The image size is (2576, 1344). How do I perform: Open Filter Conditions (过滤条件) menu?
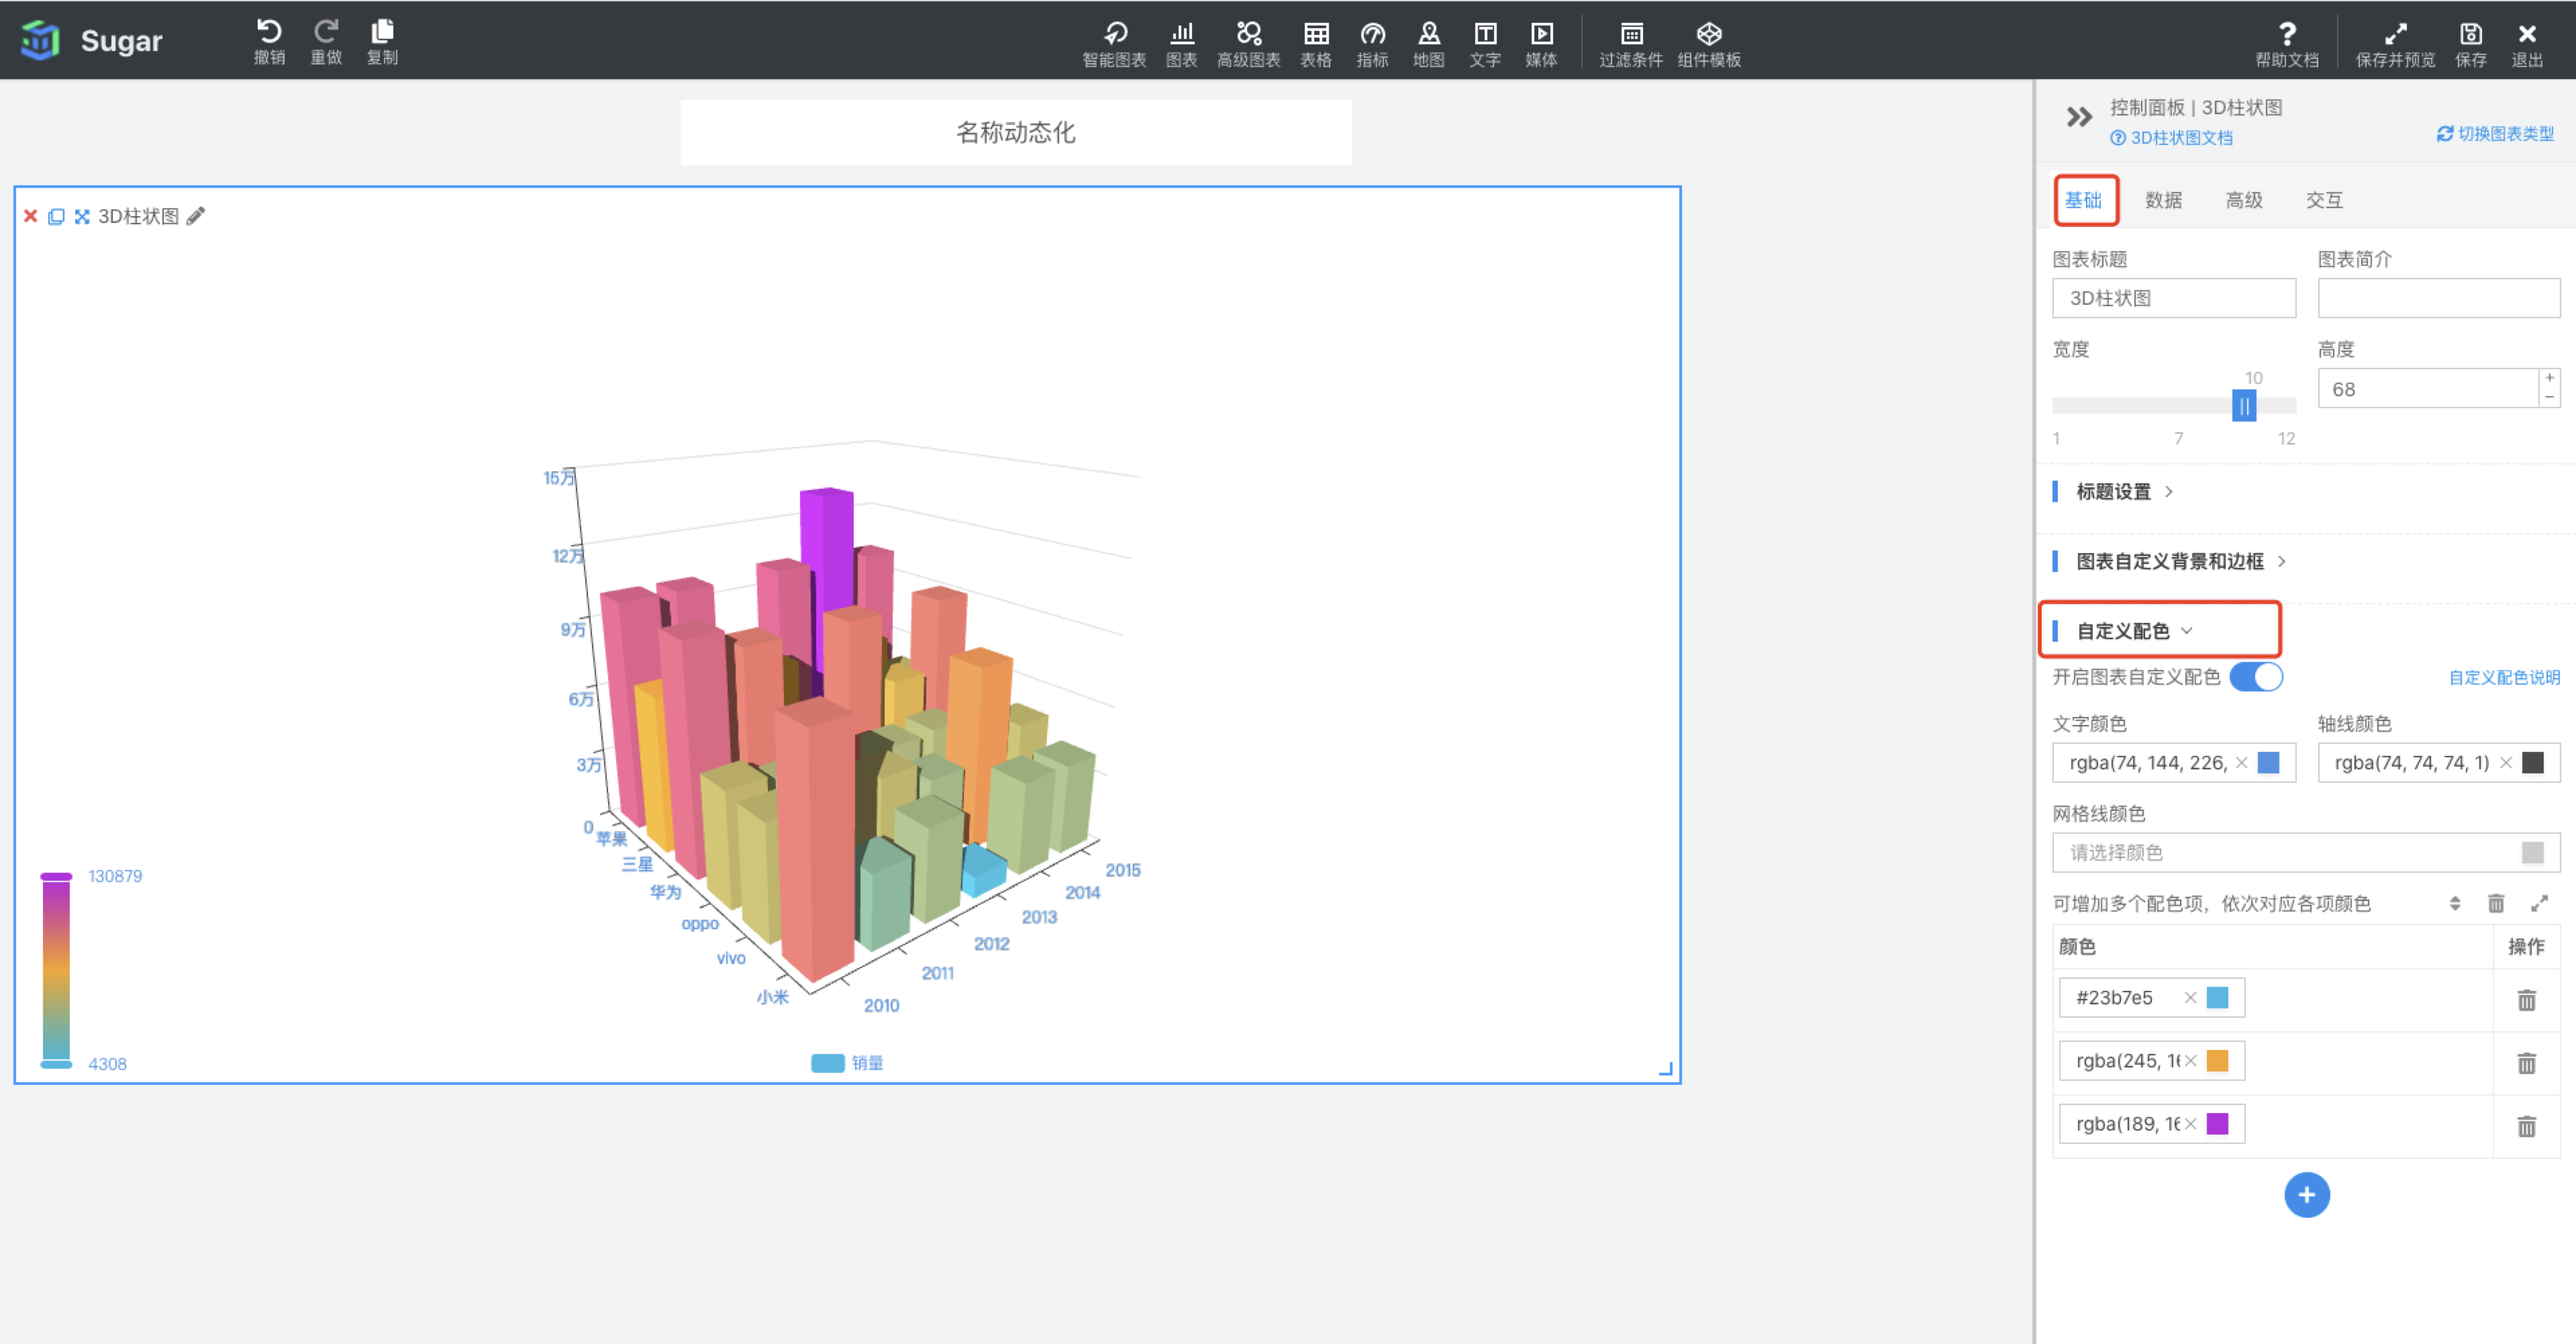[x=1631, y=44]
